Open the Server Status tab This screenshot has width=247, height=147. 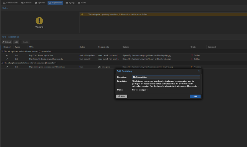pos(10,3)
